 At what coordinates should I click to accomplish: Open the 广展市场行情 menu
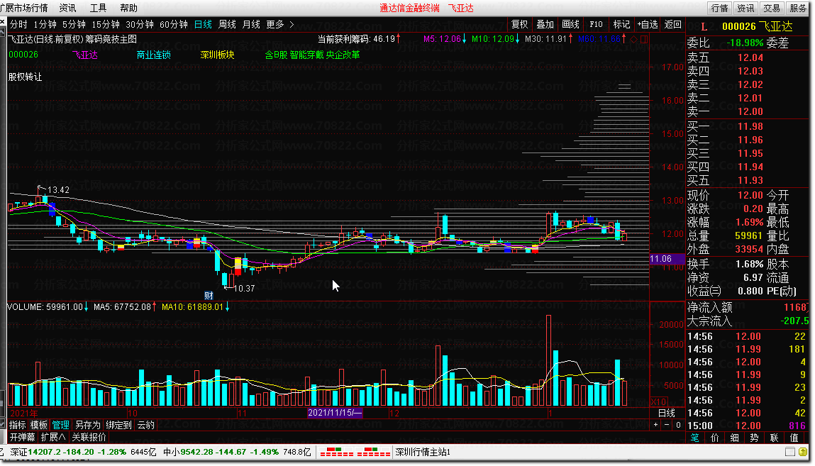click(x=24, y=8)
